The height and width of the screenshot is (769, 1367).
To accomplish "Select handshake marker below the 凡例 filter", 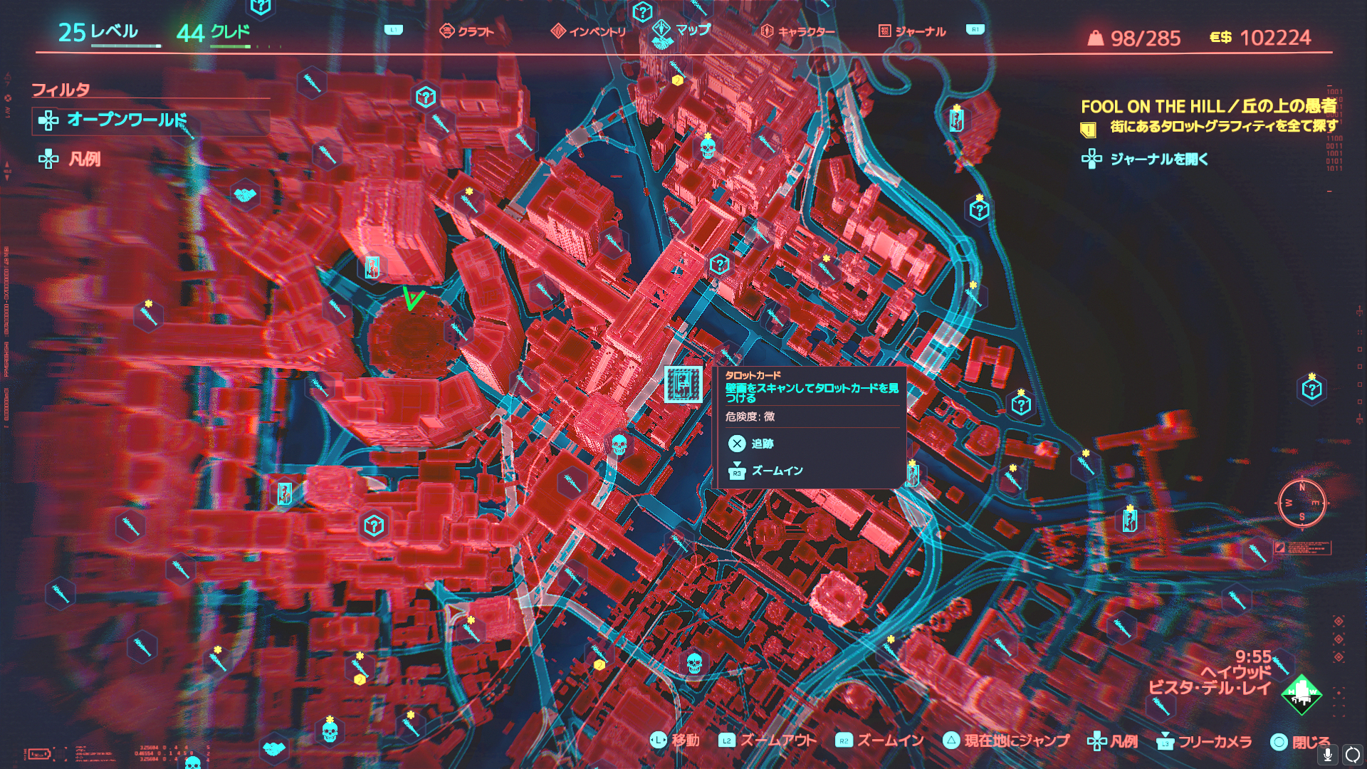I will click(x=245, y=195).
